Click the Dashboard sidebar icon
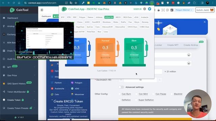Viewport: 216px width, 121px height. coord(4,18)
